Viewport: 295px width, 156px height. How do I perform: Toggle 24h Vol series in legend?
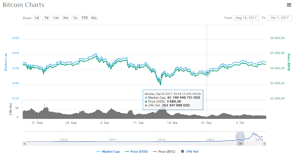pos(189,152)
